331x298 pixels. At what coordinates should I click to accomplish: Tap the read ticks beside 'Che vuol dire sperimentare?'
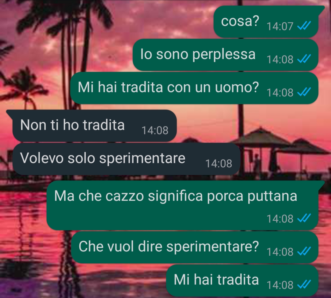click(304, 251)
